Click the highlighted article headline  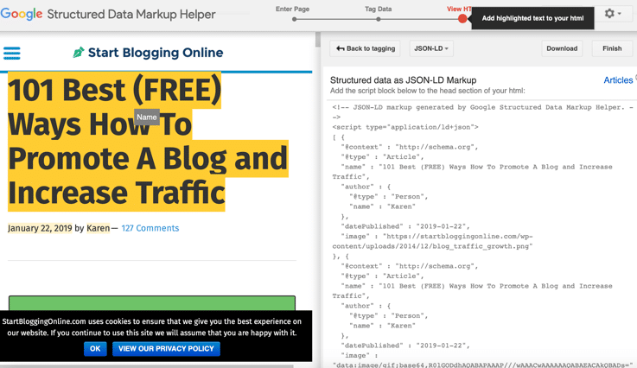pos(148,142)
